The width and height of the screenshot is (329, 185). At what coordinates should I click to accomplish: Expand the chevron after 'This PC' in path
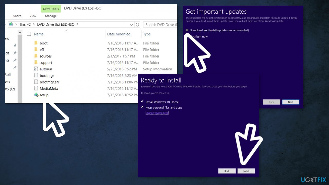(x=34, y=24)
